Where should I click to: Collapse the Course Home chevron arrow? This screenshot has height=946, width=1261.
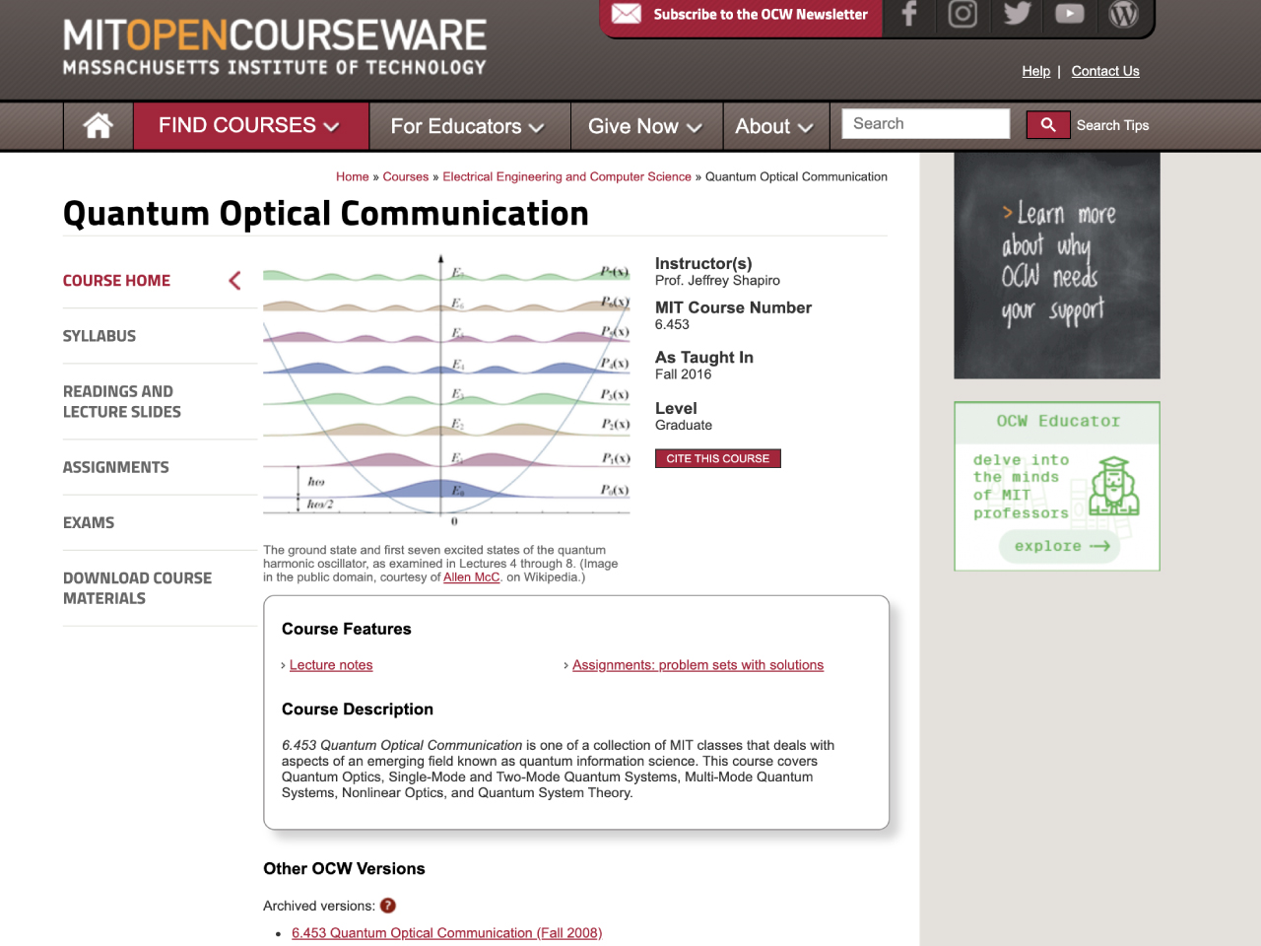coord(234,281)
